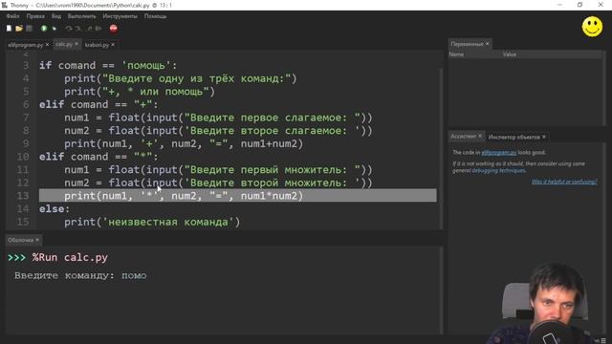612x344 pixels.
Task: Follow the elifprogram.py link in Assistant
Action: pyautogui.click(x=499, y=153)
